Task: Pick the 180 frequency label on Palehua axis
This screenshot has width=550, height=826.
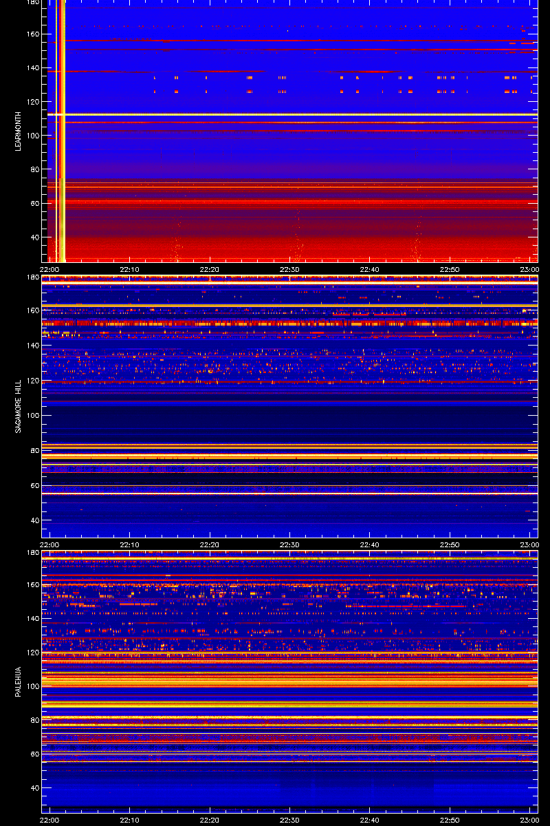Action: click(x=34, y=553)
